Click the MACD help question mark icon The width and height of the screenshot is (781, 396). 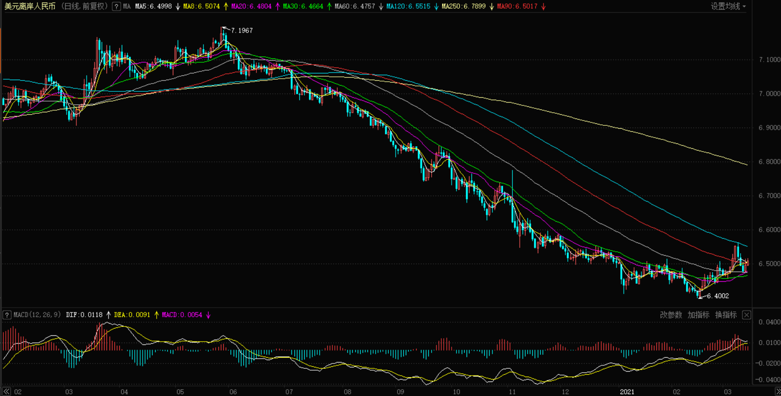7,315
